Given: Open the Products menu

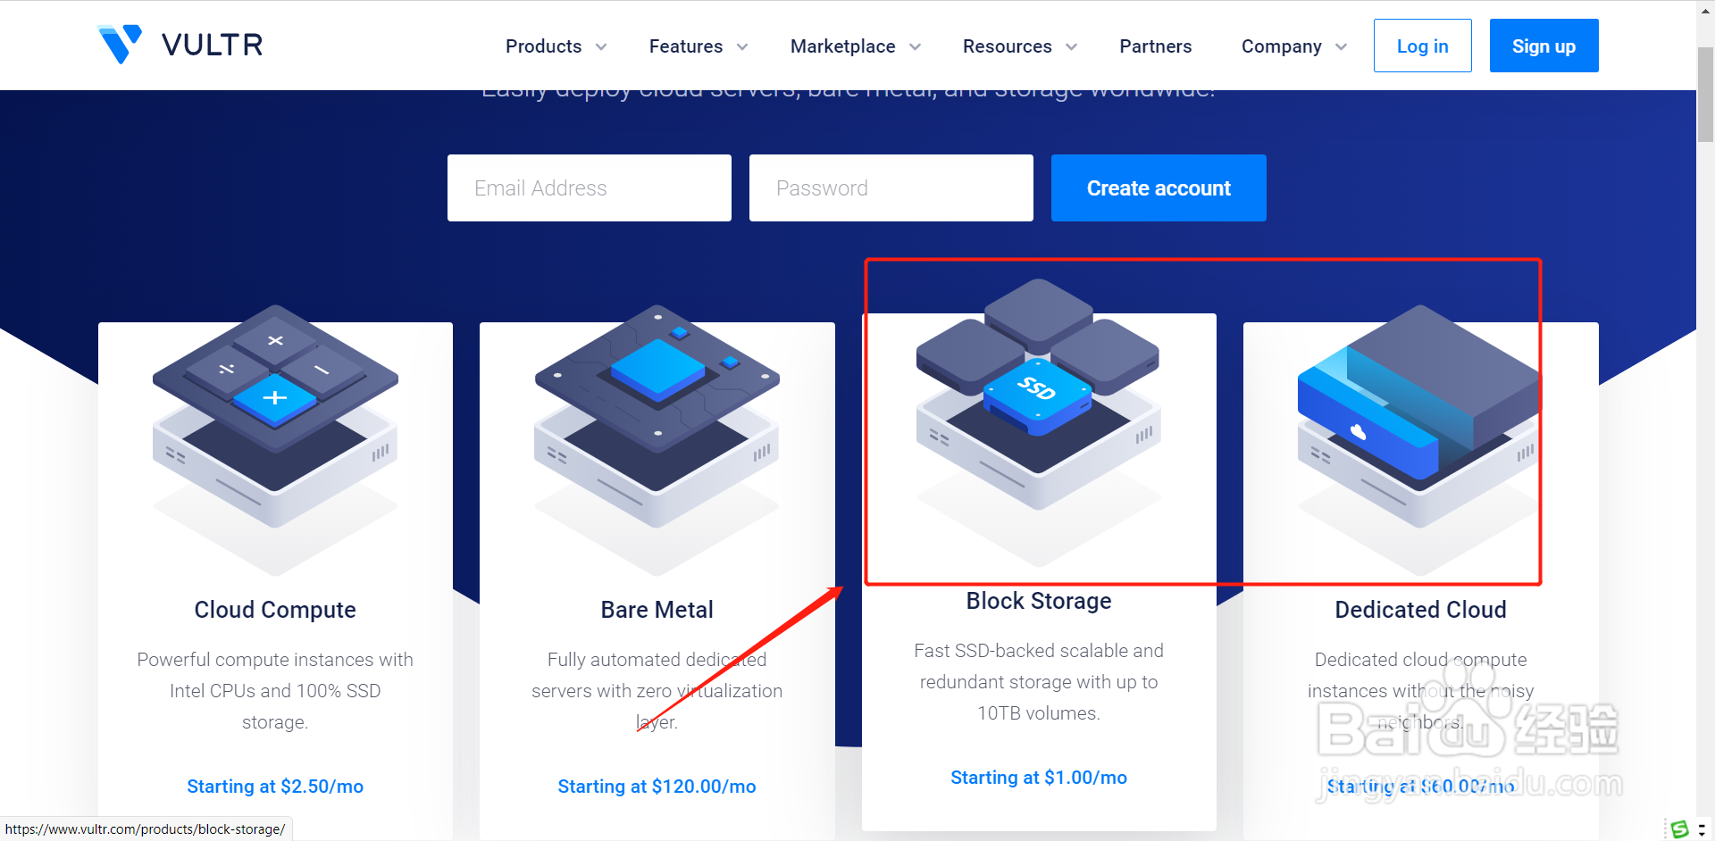Looking at the screenshot, I should tap(543, 46).
